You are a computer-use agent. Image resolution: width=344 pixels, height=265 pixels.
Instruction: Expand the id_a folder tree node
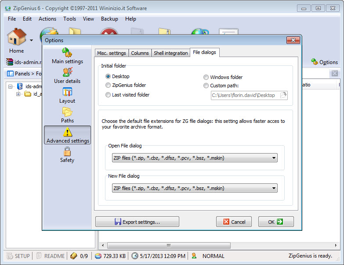(18, 94)
